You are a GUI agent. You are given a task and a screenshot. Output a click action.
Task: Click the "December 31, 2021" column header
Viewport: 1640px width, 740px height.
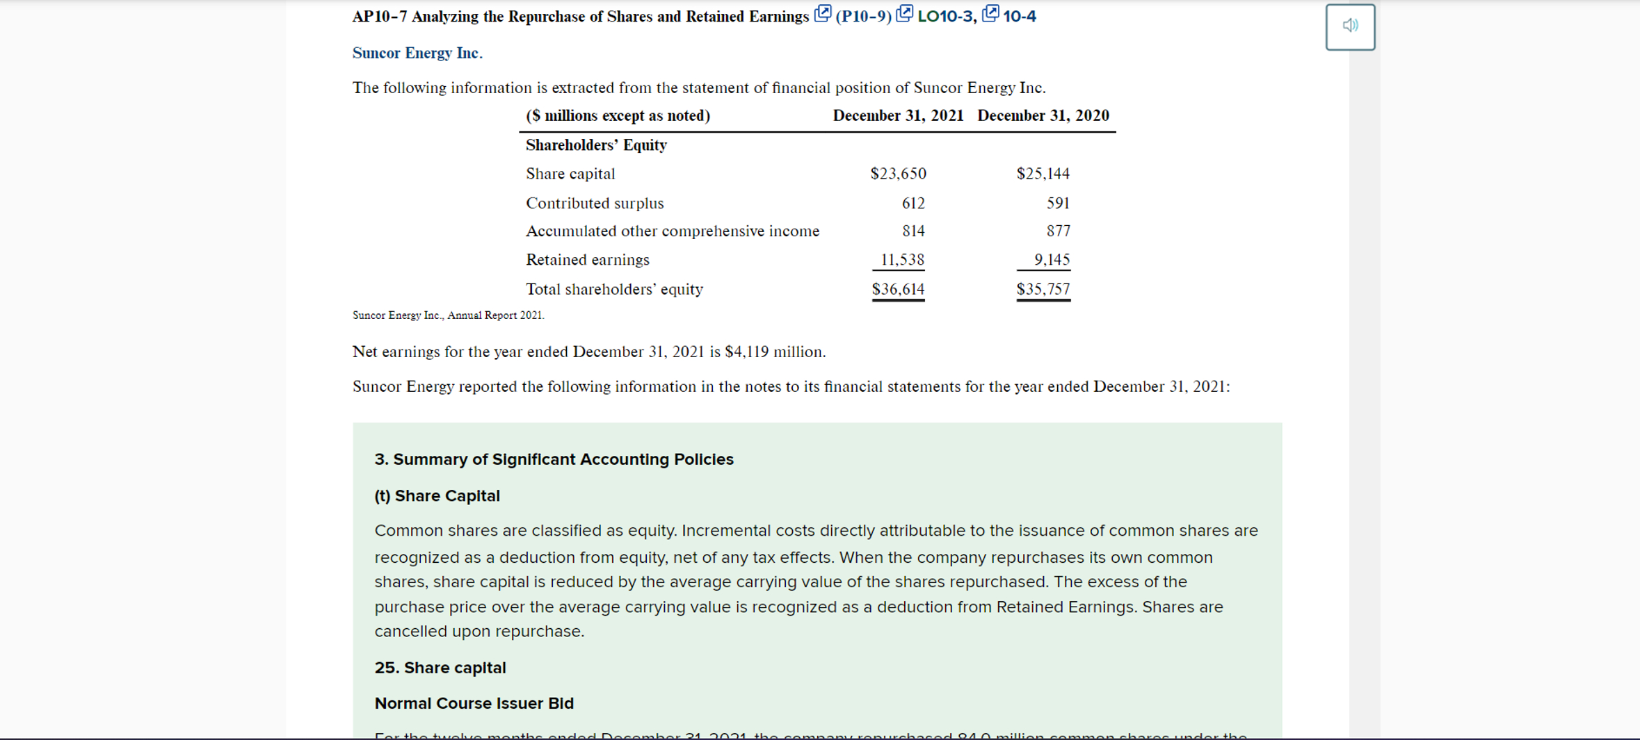point(899,115)
